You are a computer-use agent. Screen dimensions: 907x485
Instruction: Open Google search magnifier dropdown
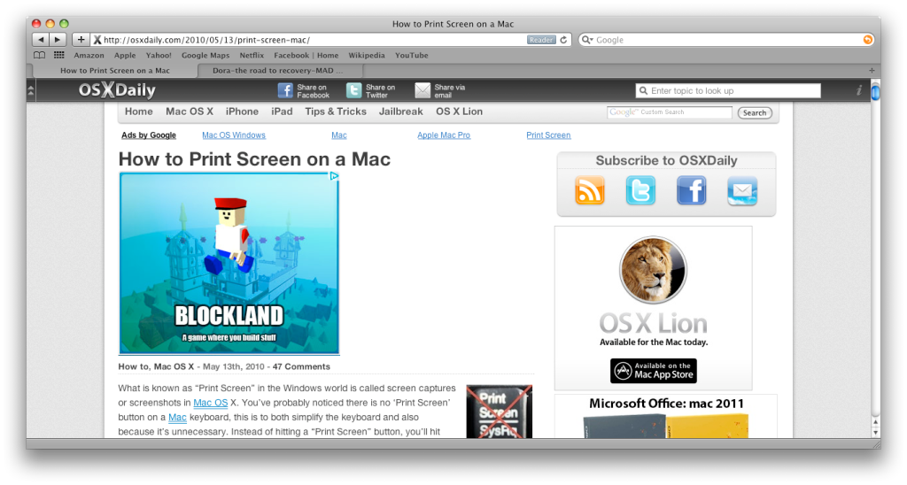[x=588, y=40]
